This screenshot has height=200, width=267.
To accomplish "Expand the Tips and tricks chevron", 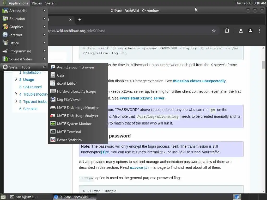I will (16, 101).
